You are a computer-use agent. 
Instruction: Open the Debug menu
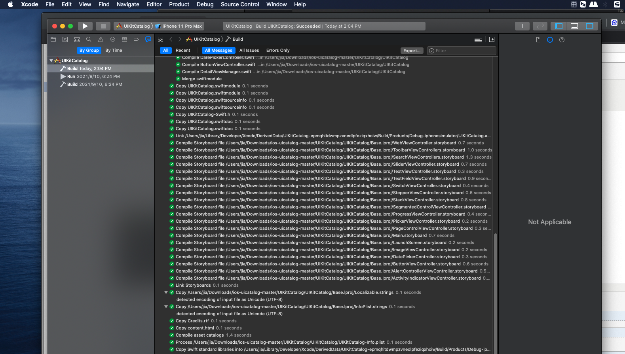[x=205, y=4]
